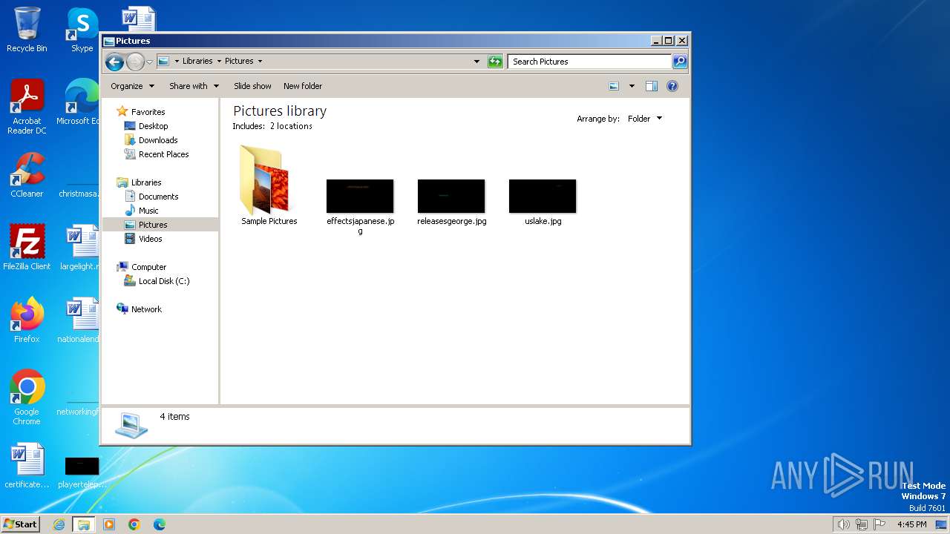Click the Chrome taskbar icon
This screenshot has height=534, width=950.
134,524
